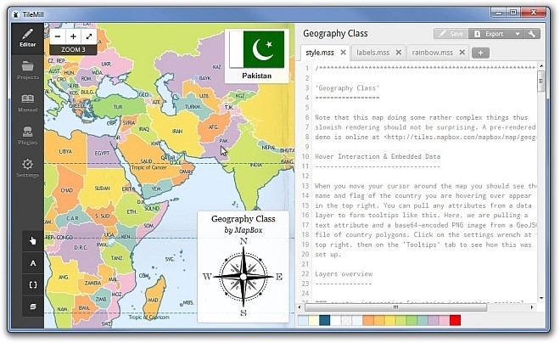Screen dimensions: 560x343
Task: Minimize the TileMill window
Action: [x=499, y=13]
